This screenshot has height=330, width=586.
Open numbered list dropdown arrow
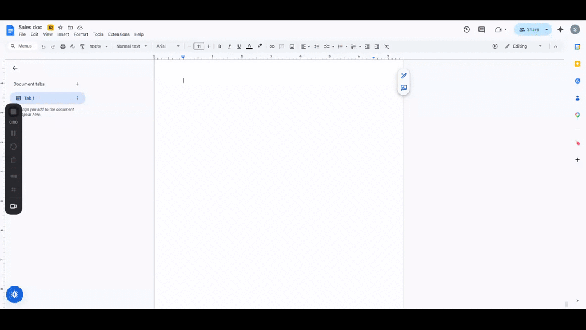(360, 46)
